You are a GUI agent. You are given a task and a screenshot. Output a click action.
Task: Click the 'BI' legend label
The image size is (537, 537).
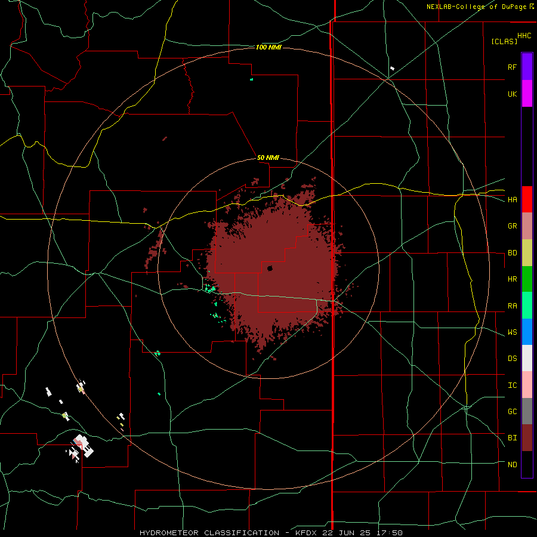pyautogui.click(x=512, y=438)
